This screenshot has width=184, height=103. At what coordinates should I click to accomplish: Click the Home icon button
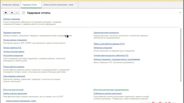6,13
